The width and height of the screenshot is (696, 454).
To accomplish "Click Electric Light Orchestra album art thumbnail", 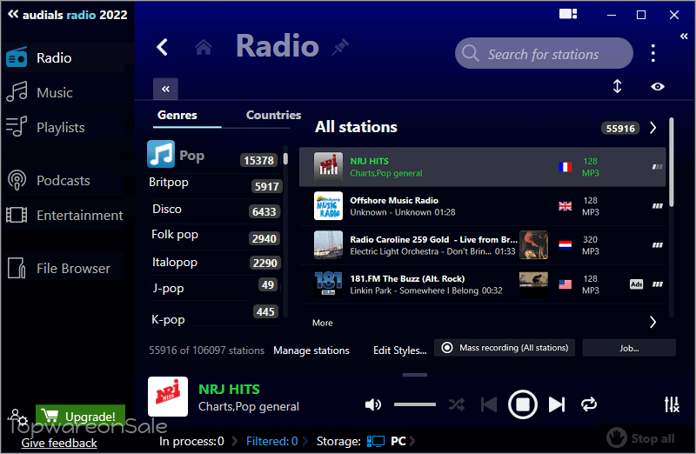I will (533, 245).
